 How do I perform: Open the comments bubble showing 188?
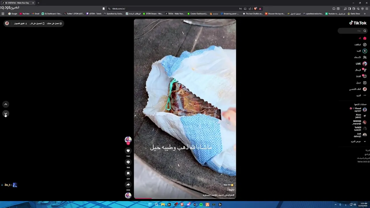[128, 162]
